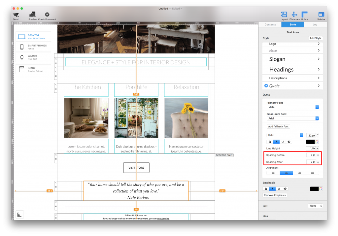The height and width of the screenshot is (236, 338).
Task: Switch to the Contents tab
Action: [x=270, y=24]
